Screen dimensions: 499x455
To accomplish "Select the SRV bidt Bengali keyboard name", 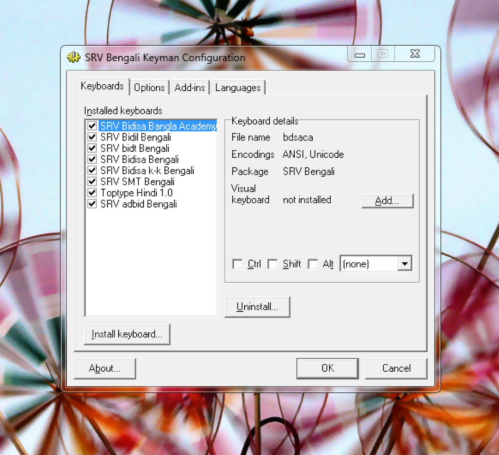I will click(135, 148).
